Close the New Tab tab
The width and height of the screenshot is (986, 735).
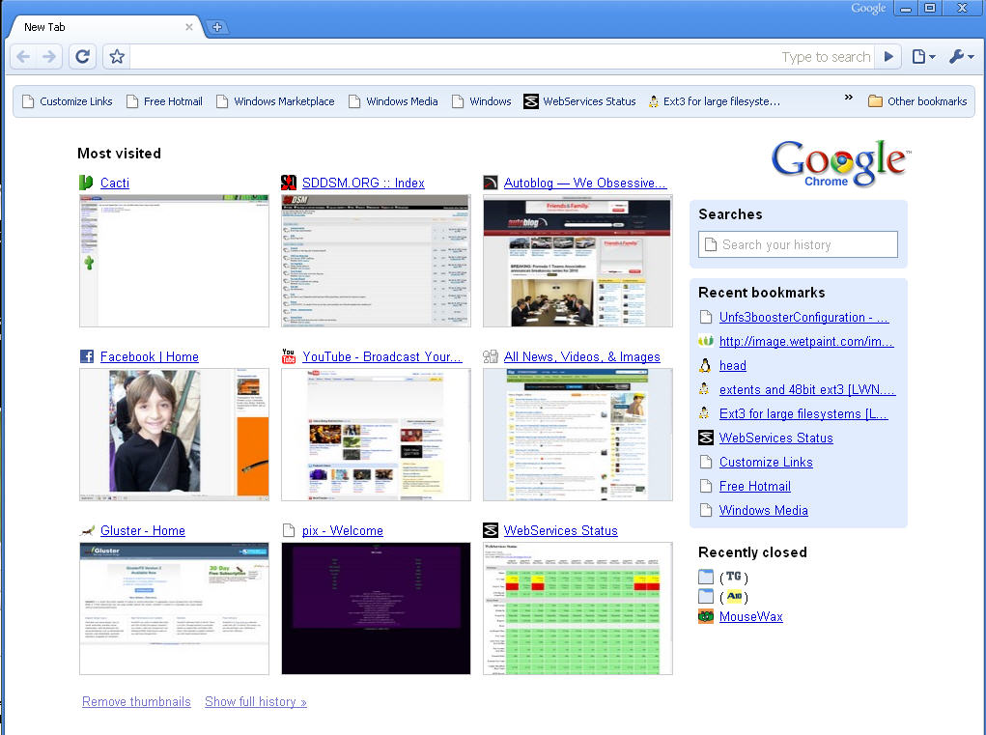pyautogui.click(x=189, y=27)
